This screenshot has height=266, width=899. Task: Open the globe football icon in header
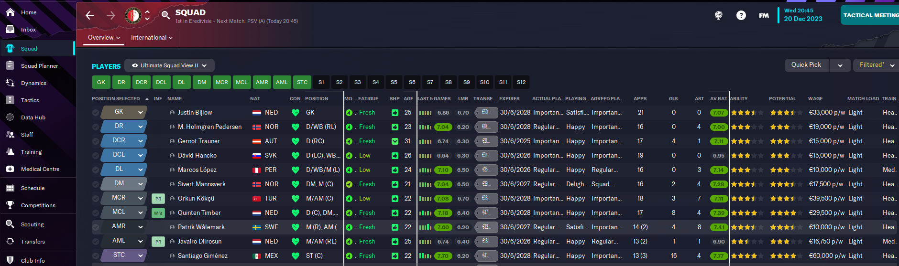pos(718,15)
